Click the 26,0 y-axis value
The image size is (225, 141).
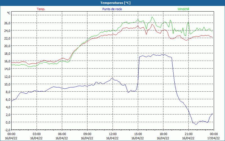(x=8, y=23)
